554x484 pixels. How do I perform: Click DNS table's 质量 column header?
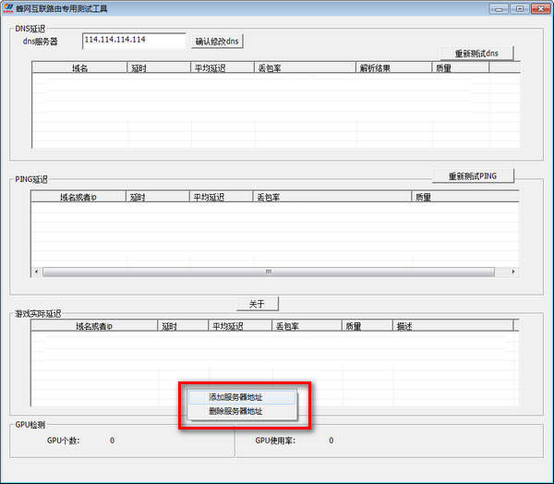458,68
